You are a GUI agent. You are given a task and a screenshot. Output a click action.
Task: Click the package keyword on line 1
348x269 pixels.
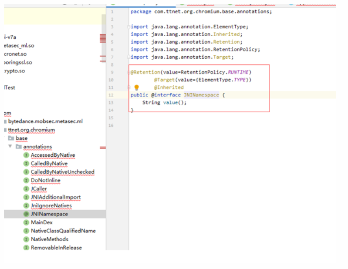coord(141,11)
